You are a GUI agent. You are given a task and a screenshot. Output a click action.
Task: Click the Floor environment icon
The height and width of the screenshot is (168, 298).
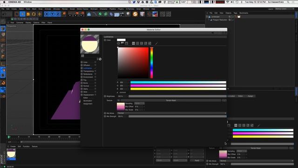pyautogui.click(x=117, y=14)
